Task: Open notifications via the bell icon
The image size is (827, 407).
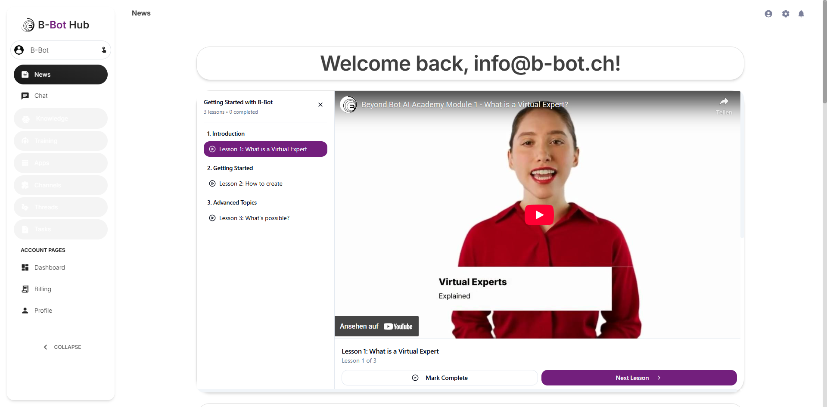Action: pos(802,13)
